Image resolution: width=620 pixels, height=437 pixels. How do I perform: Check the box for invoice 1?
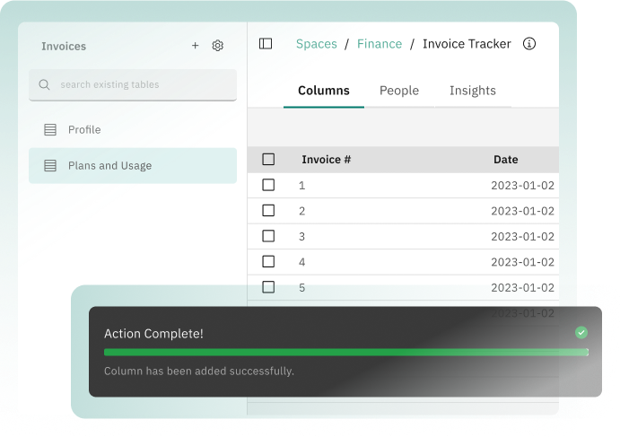pos(268,185)
